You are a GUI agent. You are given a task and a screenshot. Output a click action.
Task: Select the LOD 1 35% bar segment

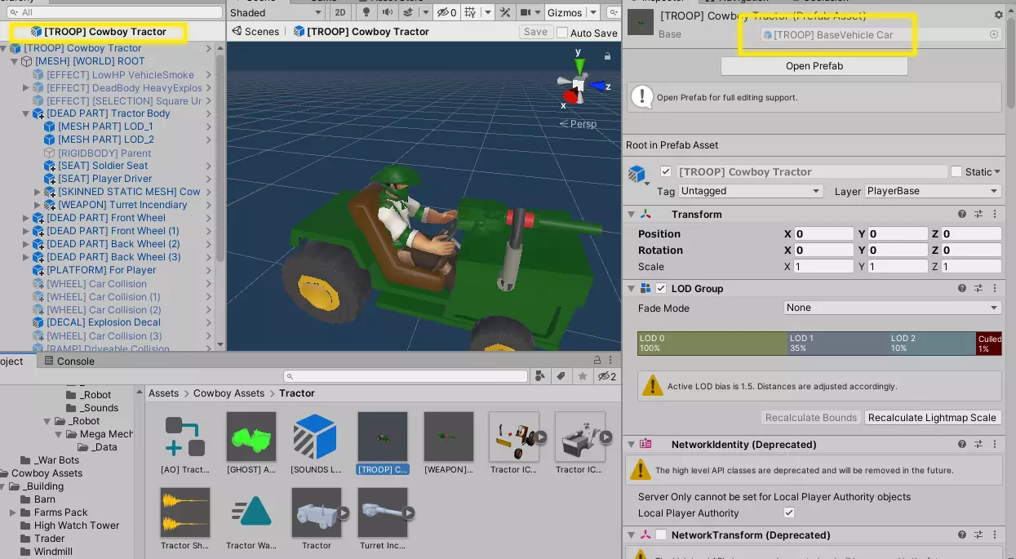pyautogui.click(x=837, y=343)
